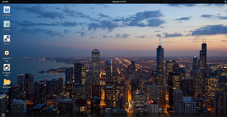Select the "Music Bank" text label
227x117 pixels.
pyautogui.click(x=7, y=87)
